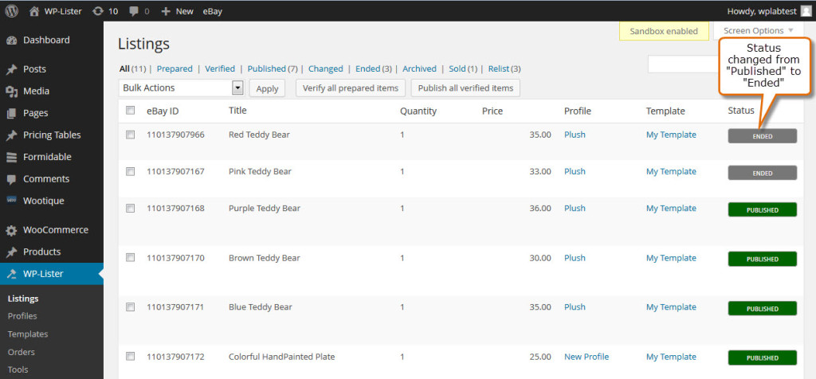
Task: Click the Red Teddy Bear ENDED status badge
Action: point(763,136)
